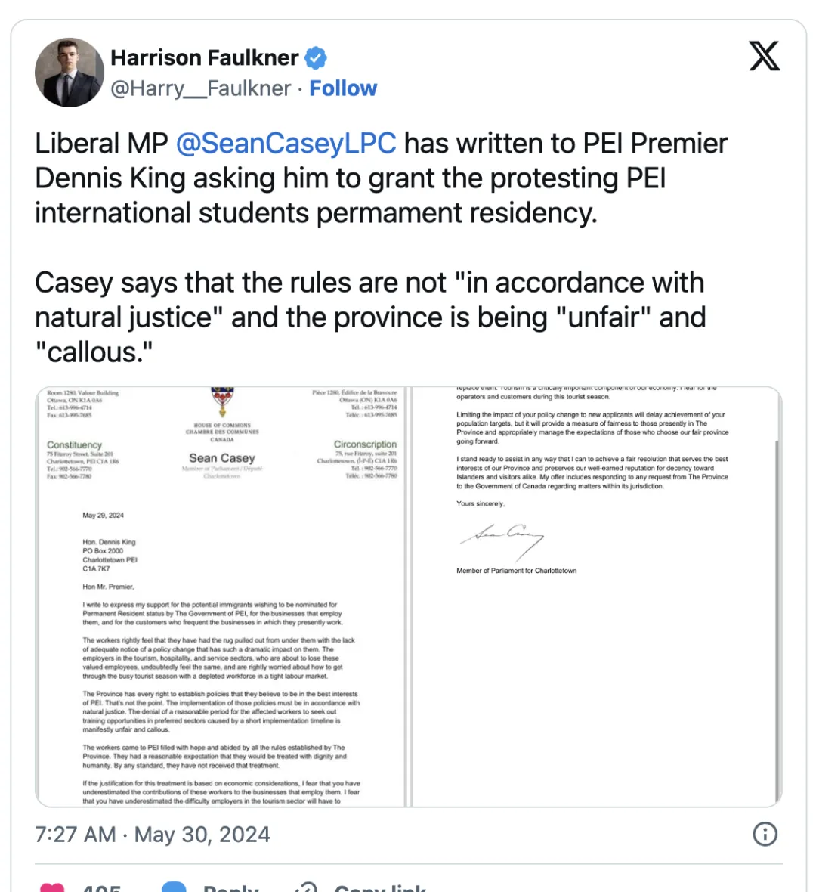Screen dimensions: 816x892
Task: Open the tweet info icon
Action: point(765,834)
